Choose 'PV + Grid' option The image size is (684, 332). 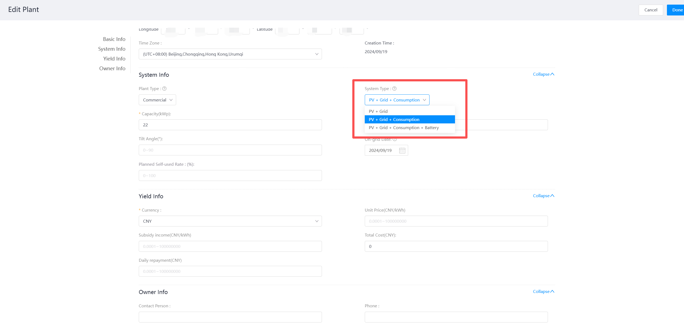coord(378,111)
